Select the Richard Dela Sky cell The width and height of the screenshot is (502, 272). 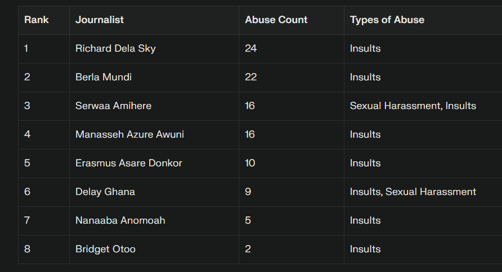tap(115, 48)
